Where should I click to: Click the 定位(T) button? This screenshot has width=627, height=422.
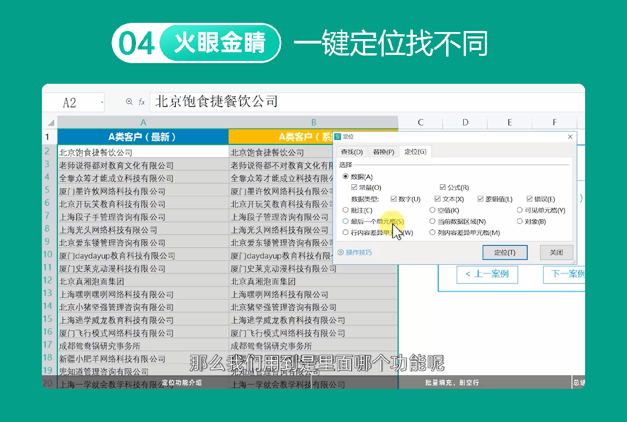click(x=505, y=252)
